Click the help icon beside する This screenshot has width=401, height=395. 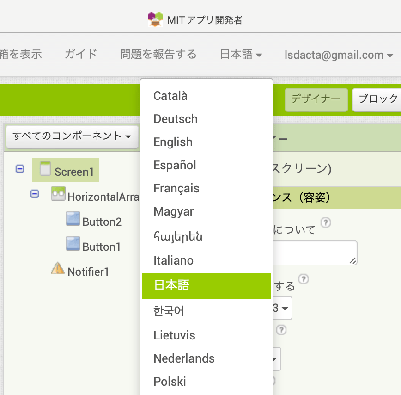point(304,279)
